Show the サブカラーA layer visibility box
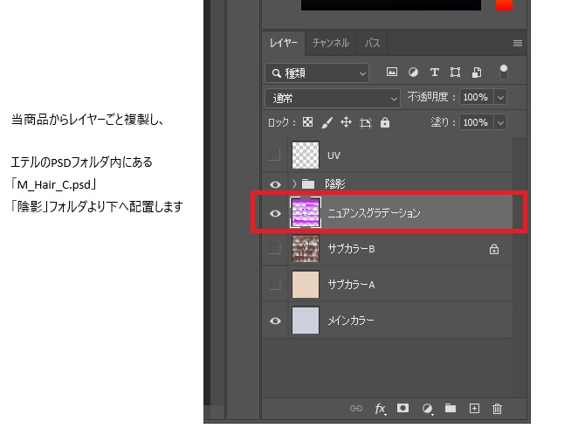The width and height of the screenshot is (564, 435). [x=275, y=284]
